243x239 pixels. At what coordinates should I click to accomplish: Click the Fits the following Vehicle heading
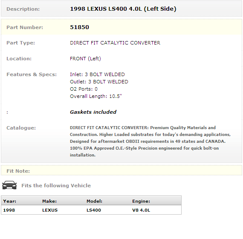coord(56,186)
